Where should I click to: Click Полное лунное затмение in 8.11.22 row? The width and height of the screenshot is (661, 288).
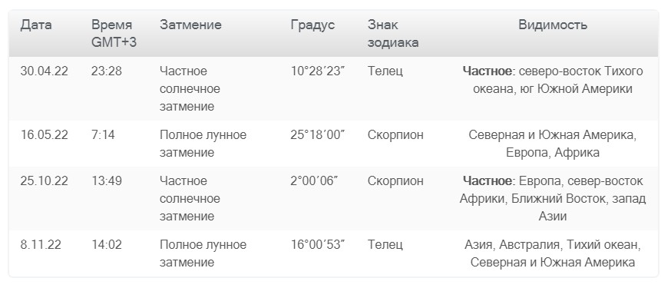203,254
